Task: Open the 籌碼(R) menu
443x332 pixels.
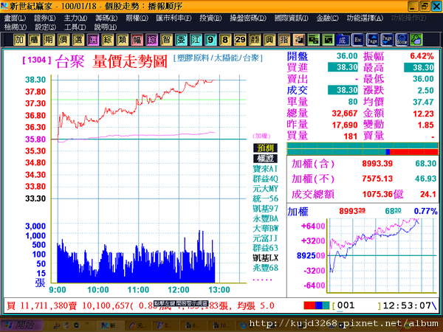Action: coord(106,18)
